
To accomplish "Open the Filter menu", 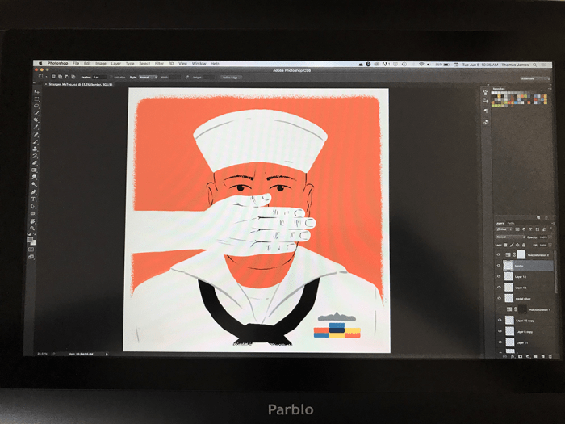I will point(159,63).
